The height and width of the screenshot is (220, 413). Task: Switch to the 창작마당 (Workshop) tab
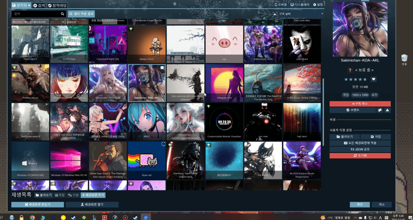coord(57,5)
